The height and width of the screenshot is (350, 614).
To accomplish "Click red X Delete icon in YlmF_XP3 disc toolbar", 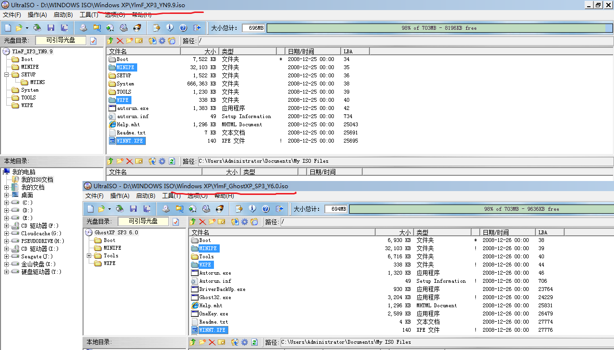I will pyautogui.click(x=120, y=41).
